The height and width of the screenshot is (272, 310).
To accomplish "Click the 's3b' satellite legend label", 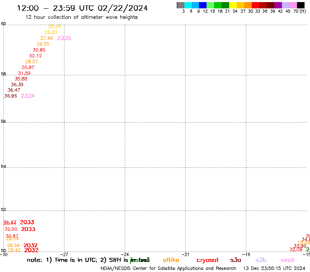I will point(261,260).
